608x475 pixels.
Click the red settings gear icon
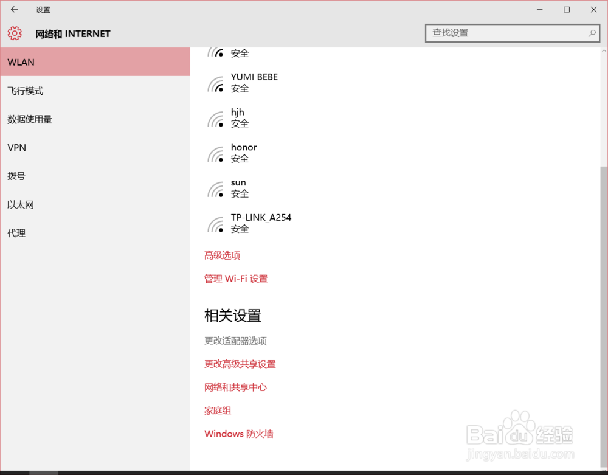click(15, 33)
